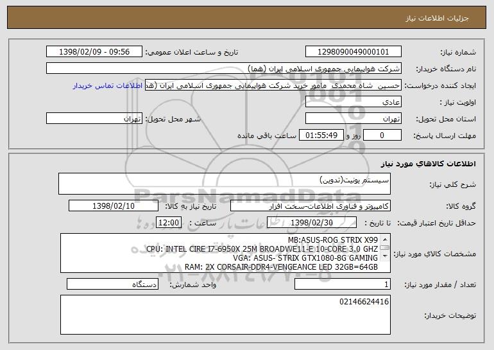The width and height of the screenshot is (494, 350).
Task: Click the request creator field حسین شاه محمدی
Action: click(273, 85)
